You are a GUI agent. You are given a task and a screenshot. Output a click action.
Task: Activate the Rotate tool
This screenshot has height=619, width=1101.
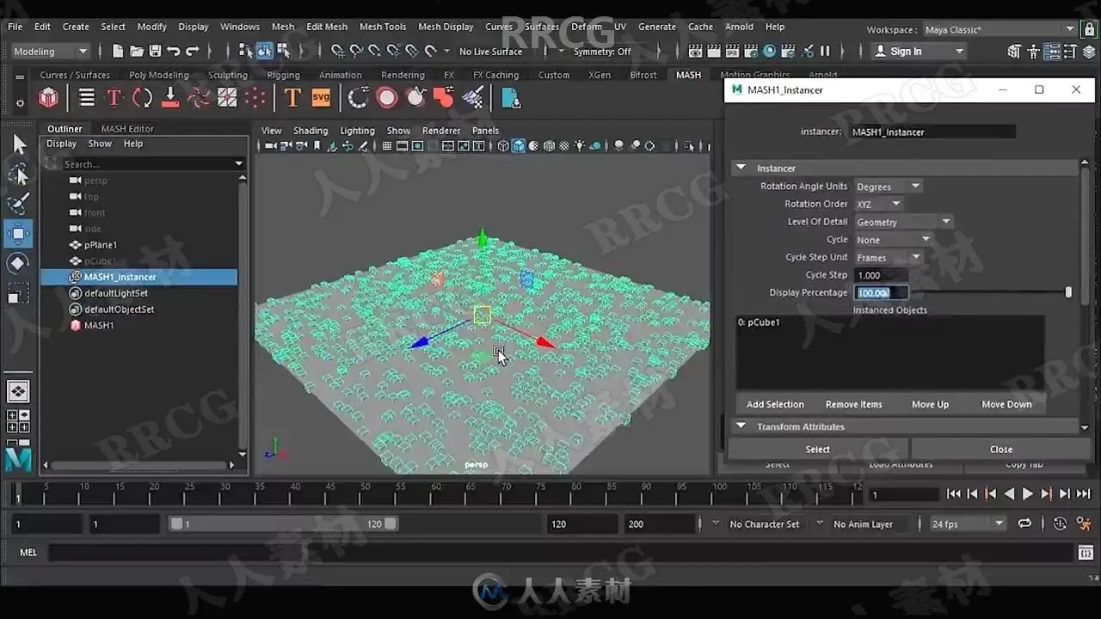pos(18,263)
